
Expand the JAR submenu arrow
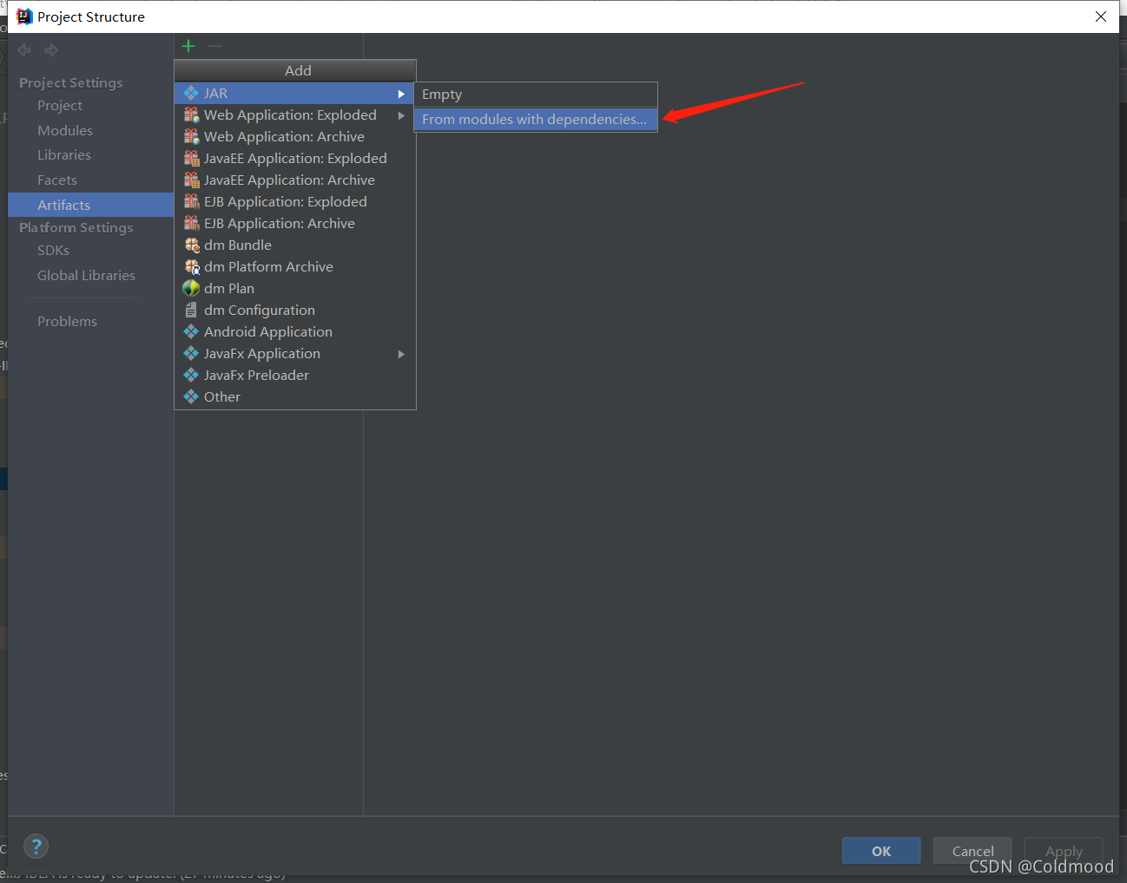point(401,94)
